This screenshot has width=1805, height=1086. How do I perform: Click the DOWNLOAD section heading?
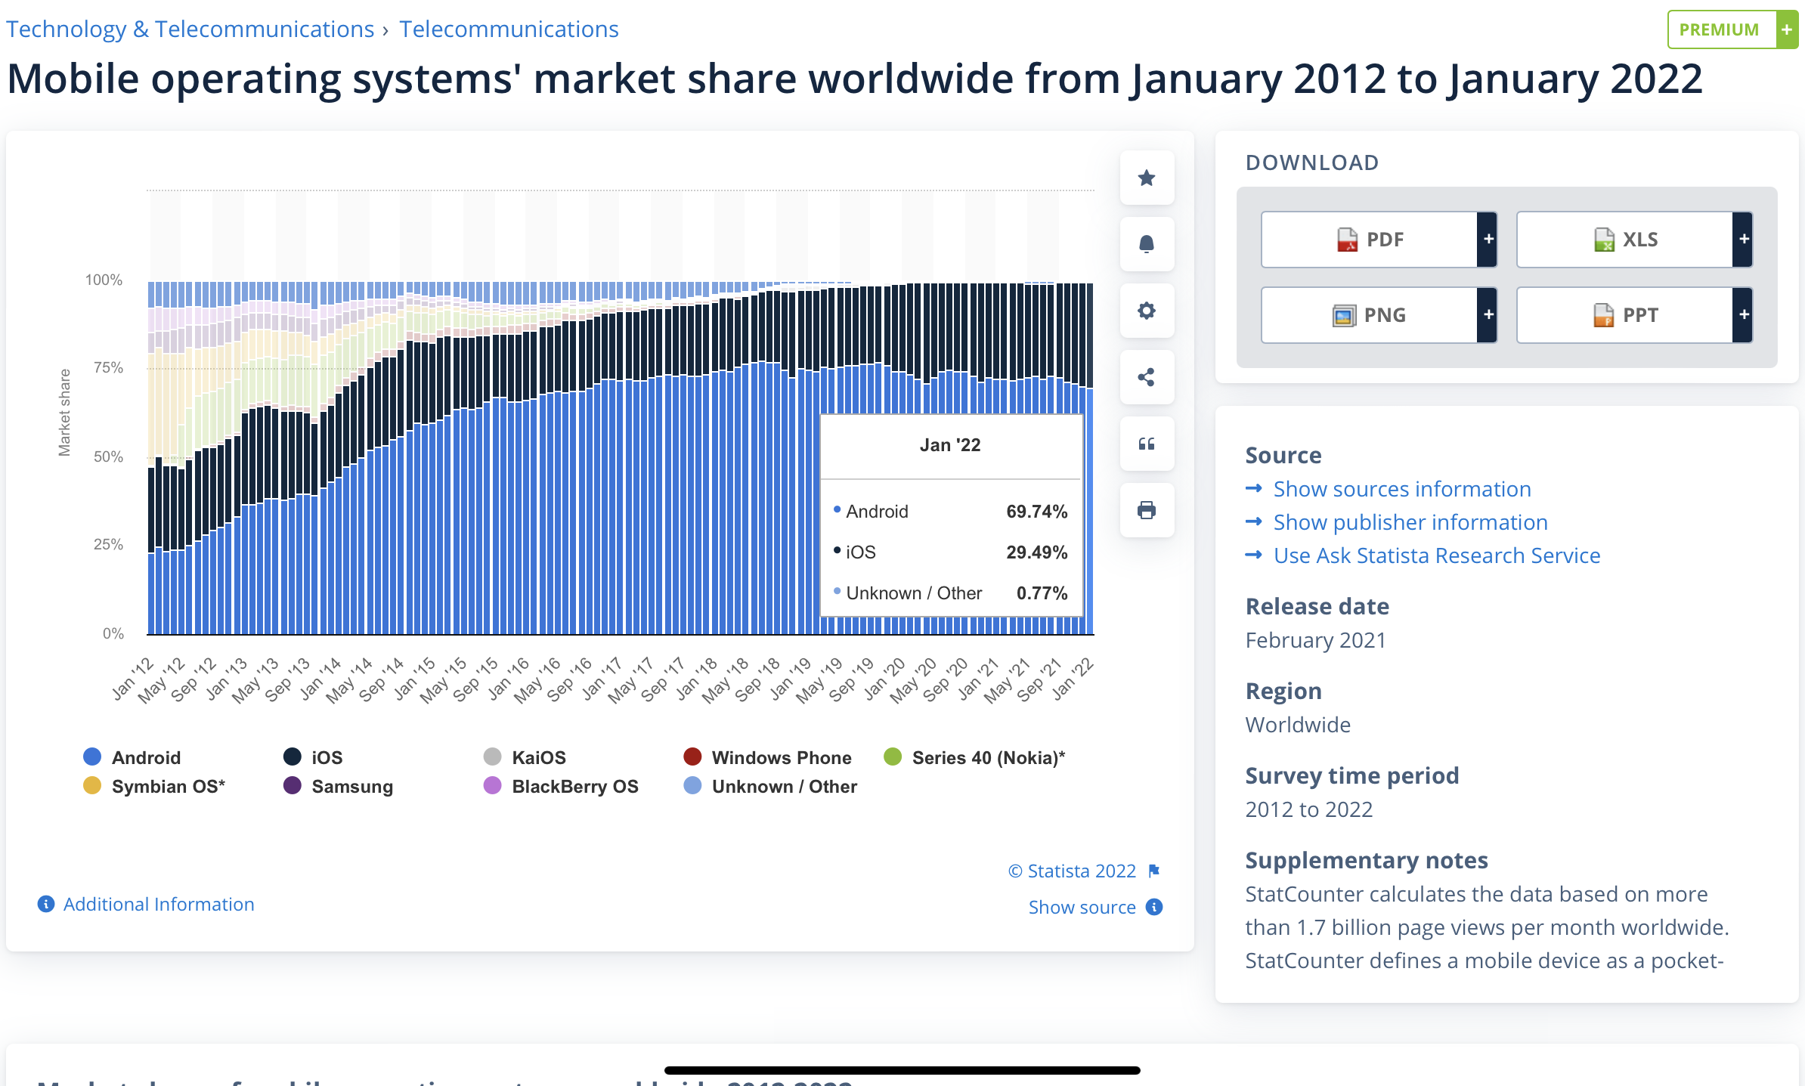click(1312, 162)
